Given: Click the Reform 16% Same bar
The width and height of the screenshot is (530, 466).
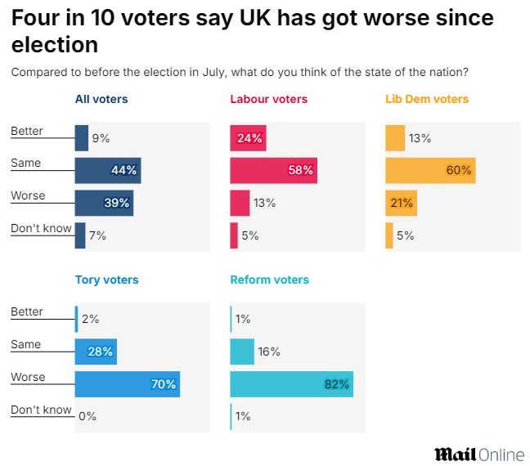Looking at the screenshot, I should [242, 352].
